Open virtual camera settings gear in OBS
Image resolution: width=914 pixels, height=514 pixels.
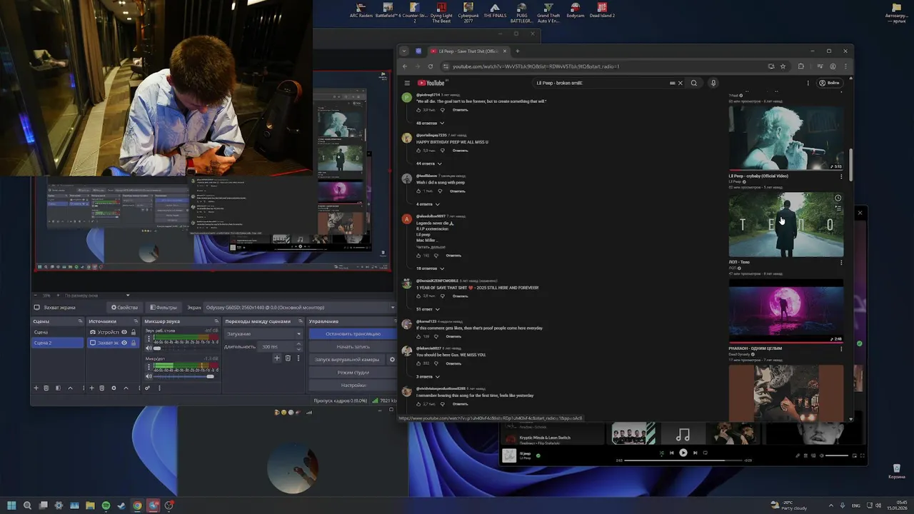392,359
